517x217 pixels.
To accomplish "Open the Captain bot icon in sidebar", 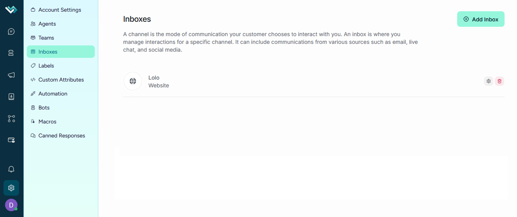I will click(11, 53).
